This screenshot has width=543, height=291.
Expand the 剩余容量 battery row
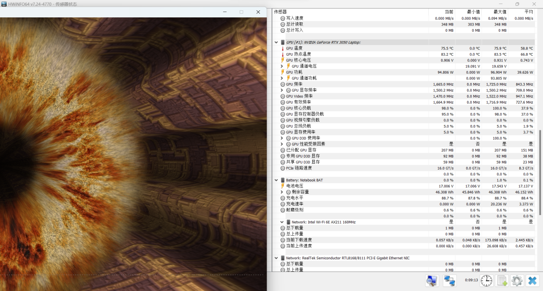(x=282, y=192)
